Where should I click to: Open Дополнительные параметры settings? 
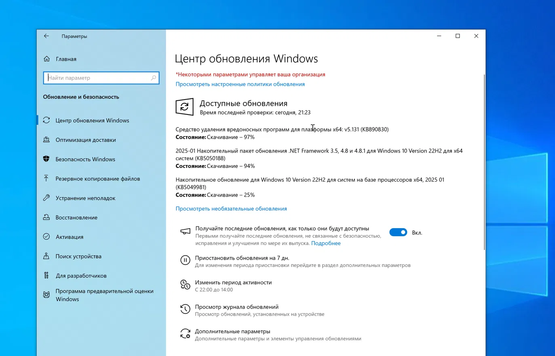(x=232, y=331)
